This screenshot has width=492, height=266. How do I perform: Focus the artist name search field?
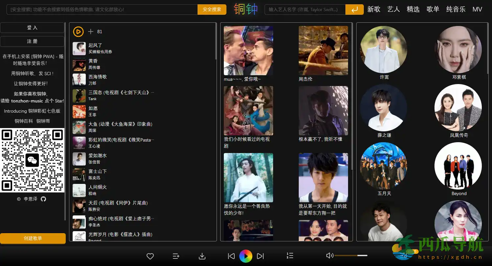tap(305, 10)
